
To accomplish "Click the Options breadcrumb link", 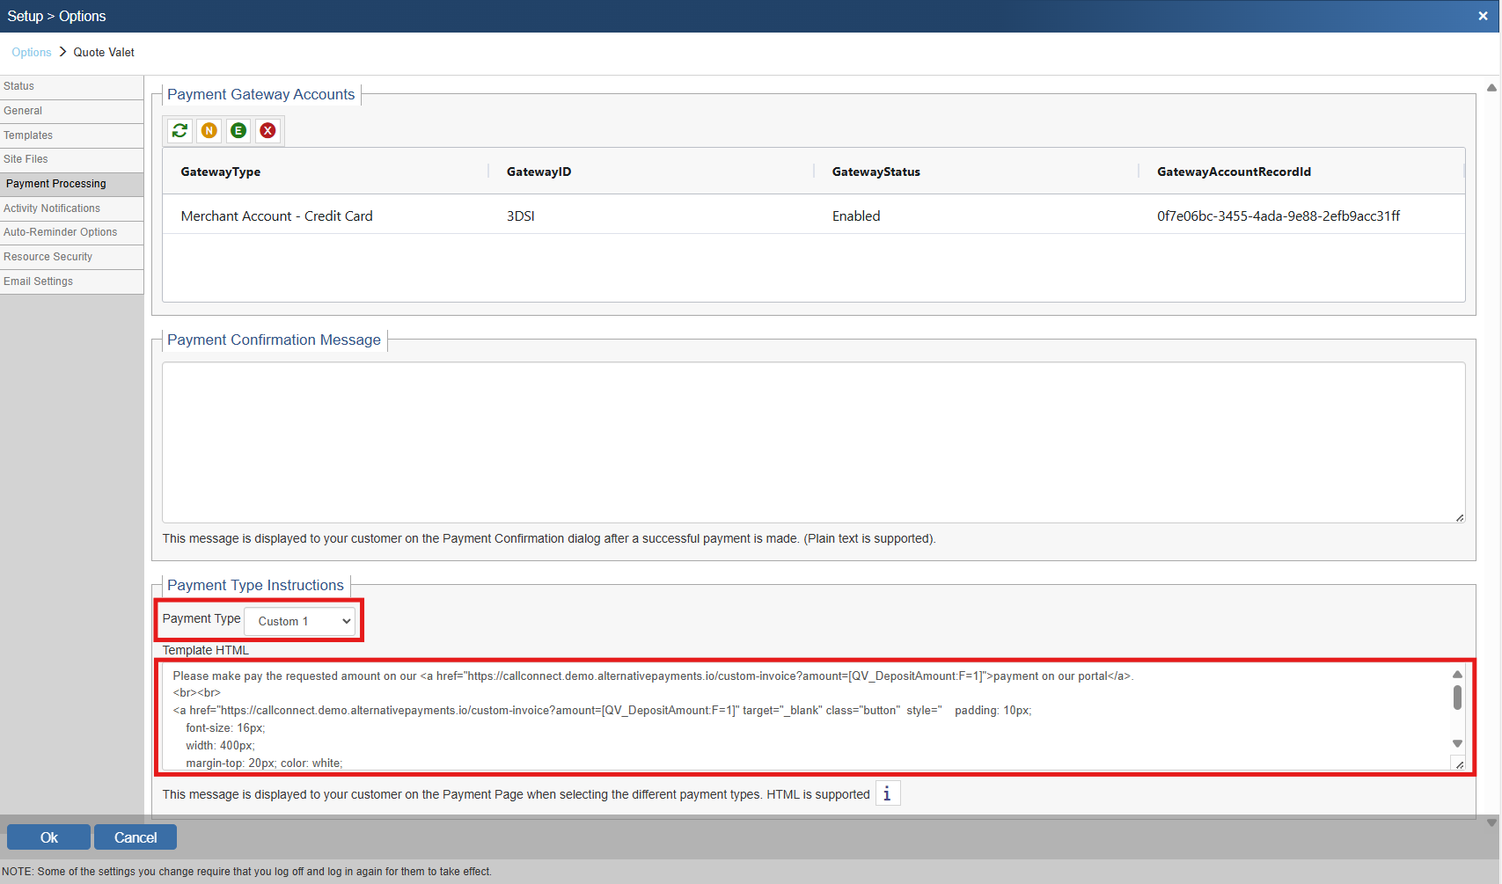I will tap(32, 53).
